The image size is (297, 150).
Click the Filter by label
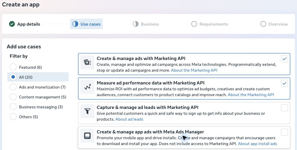click(19, 56)
